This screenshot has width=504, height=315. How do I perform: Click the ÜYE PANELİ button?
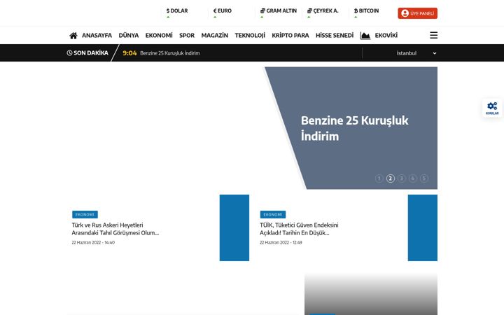point(417,13)
